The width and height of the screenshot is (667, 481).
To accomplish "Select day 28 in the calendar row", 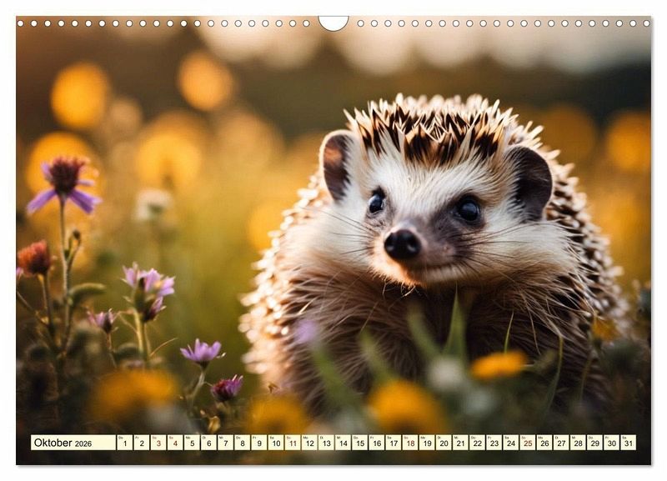I will (x=578, y=443).
